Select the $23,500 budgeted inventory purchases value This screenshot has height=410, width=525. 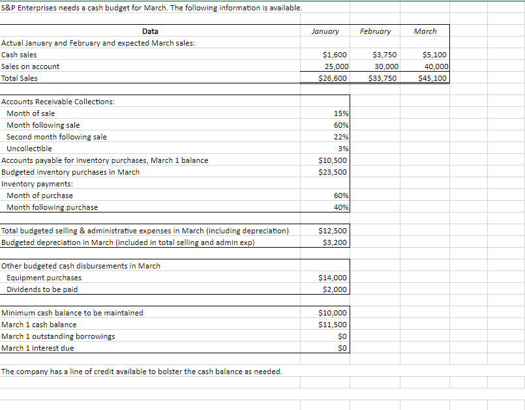pos(335,172)
